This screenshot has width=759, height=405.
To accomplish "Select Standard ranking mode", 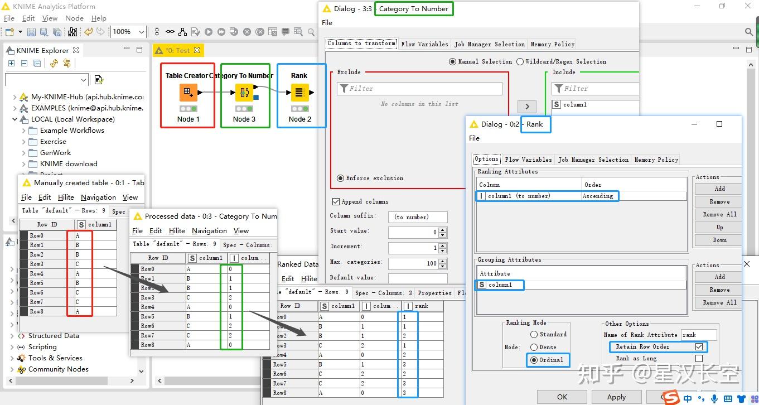I will click(x=534, y=334).
